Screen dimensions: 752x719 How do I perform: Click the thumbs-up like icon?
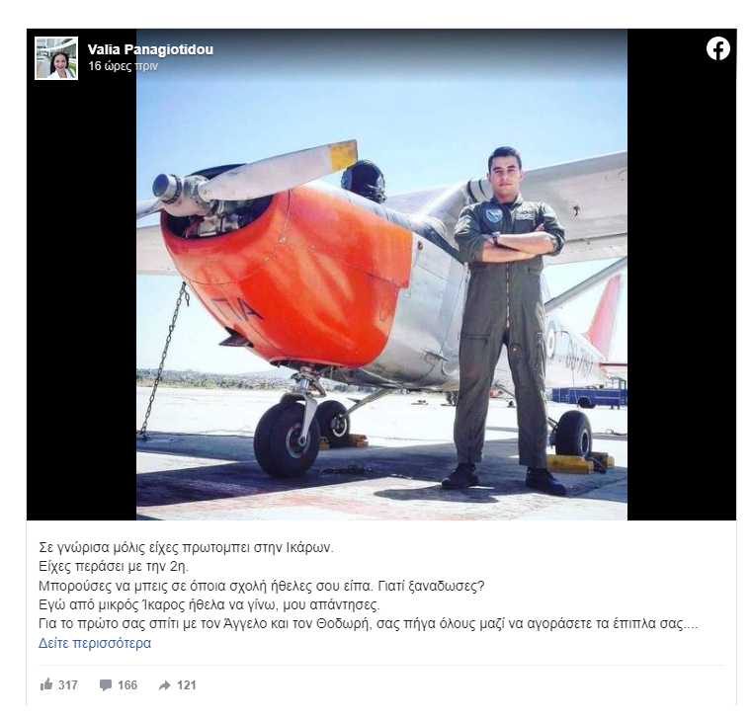pyautogui.click(x=46, y=684)
